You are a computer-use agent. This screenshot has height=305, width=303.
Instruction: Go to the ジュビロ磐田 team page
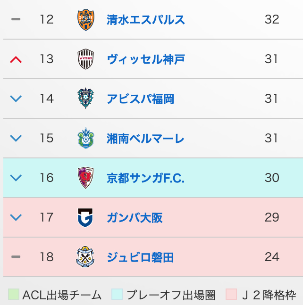(x=141, y=257)
